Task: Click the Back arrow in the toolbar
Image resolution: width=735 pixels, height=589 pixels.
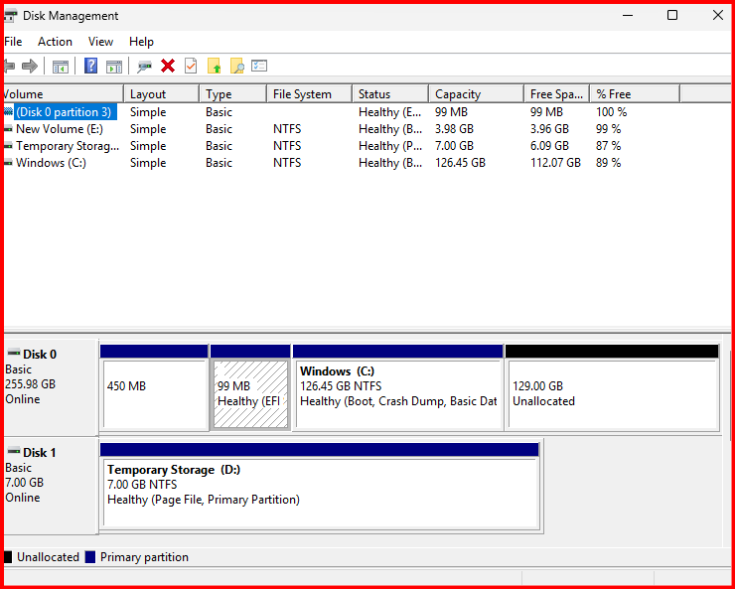Action: (9, 67)
